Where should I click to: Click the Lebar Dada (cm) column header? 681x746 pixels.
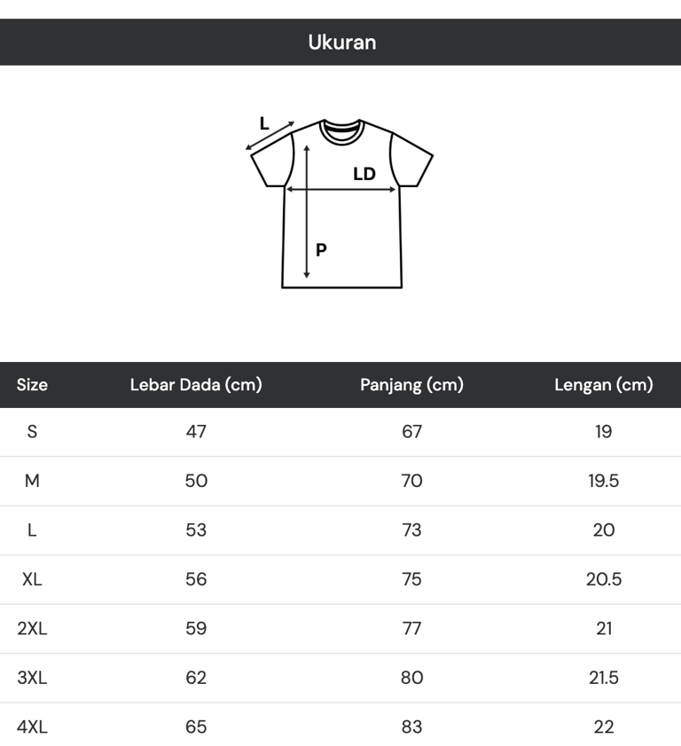tap(196, 385)
